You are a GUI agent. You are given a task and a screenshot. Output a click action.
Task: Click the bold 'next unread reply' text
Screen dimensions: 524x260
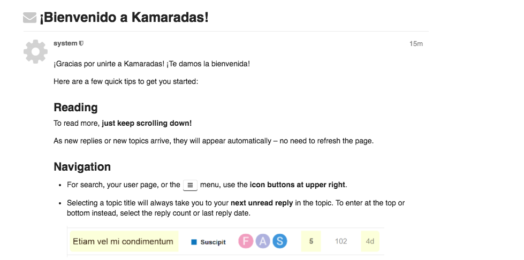point(262,203)
